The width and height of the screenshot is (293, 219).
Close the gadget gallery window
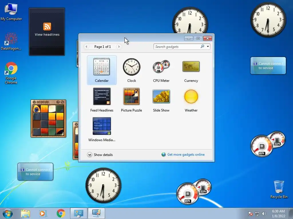(207, 38)
